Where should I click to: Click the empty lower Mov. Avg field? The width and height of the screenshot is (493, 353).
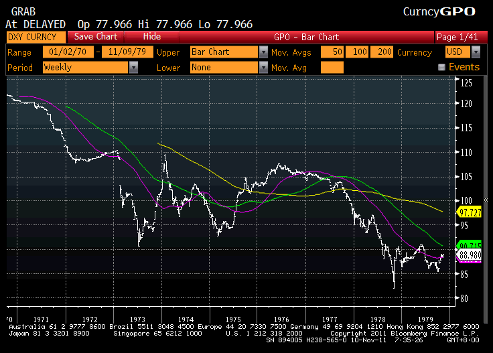pos(332,67)
